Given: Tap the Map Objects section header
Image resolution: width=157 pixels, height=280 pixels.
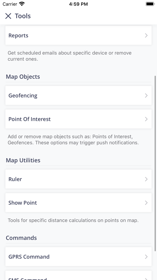Looking at the screenshot, I should tap(23, 77).
